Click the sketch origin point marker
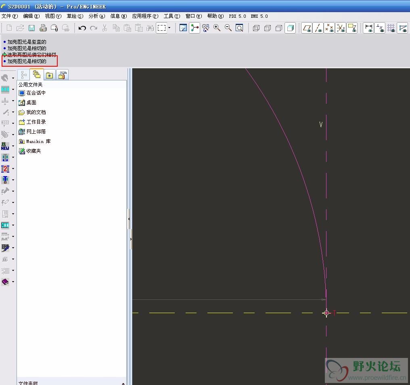Image resolution: width=410 pixels, height=385 pixels. click(x=326, y=313)
